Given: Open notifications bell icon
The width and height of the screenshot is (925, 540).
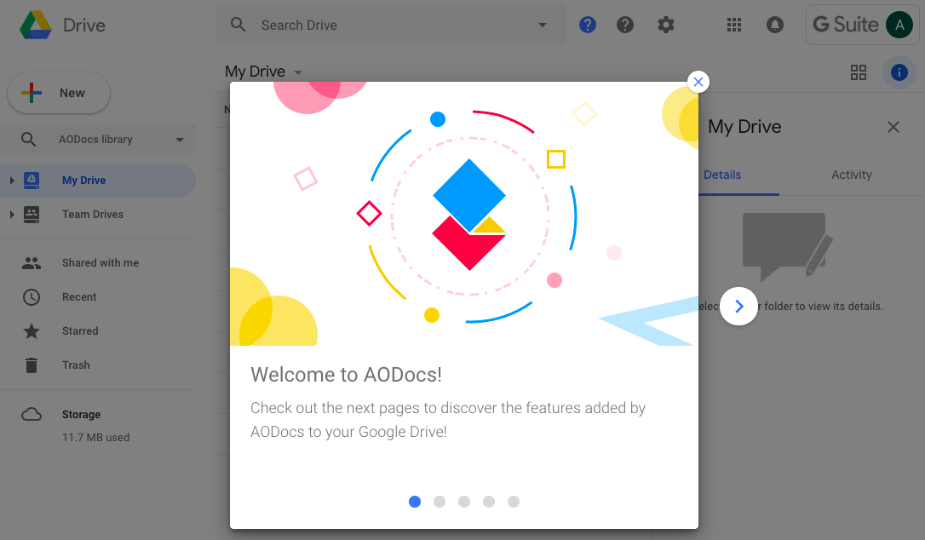Looking at the screenshot, I should tap(774, 25).
